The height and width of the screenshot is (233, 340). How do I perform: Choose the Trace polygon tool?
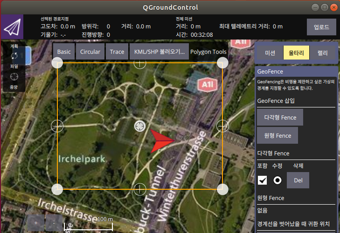click(117, 52)
